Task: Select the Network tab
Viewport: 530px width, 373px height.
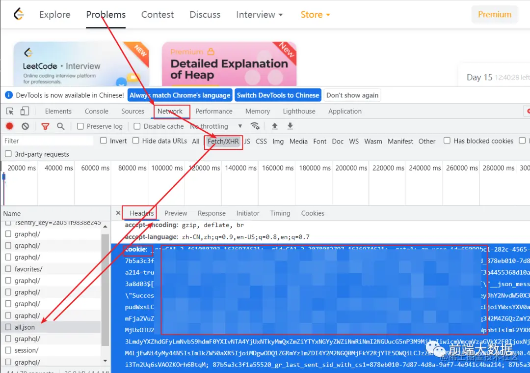Action: click(x=170, y=111)
